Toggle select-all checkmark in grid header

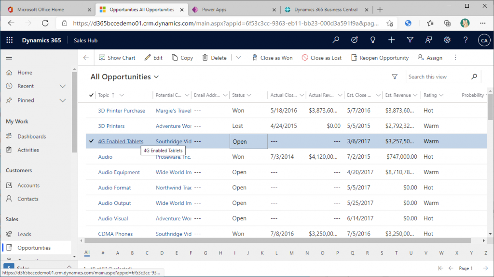91,95
